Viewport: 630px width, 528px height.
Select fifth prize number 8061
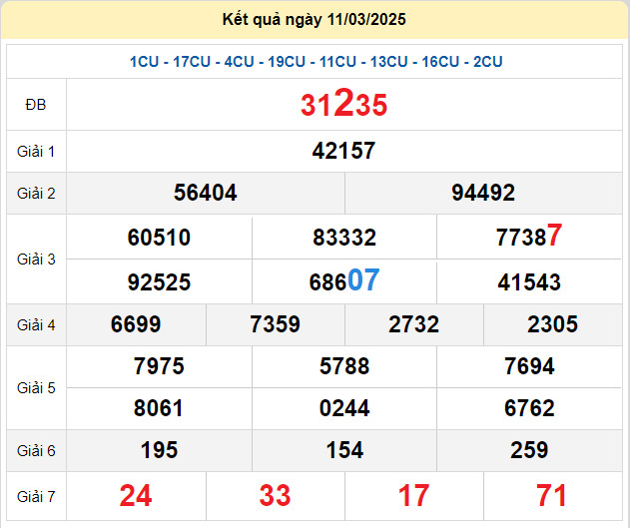point(159,408)
